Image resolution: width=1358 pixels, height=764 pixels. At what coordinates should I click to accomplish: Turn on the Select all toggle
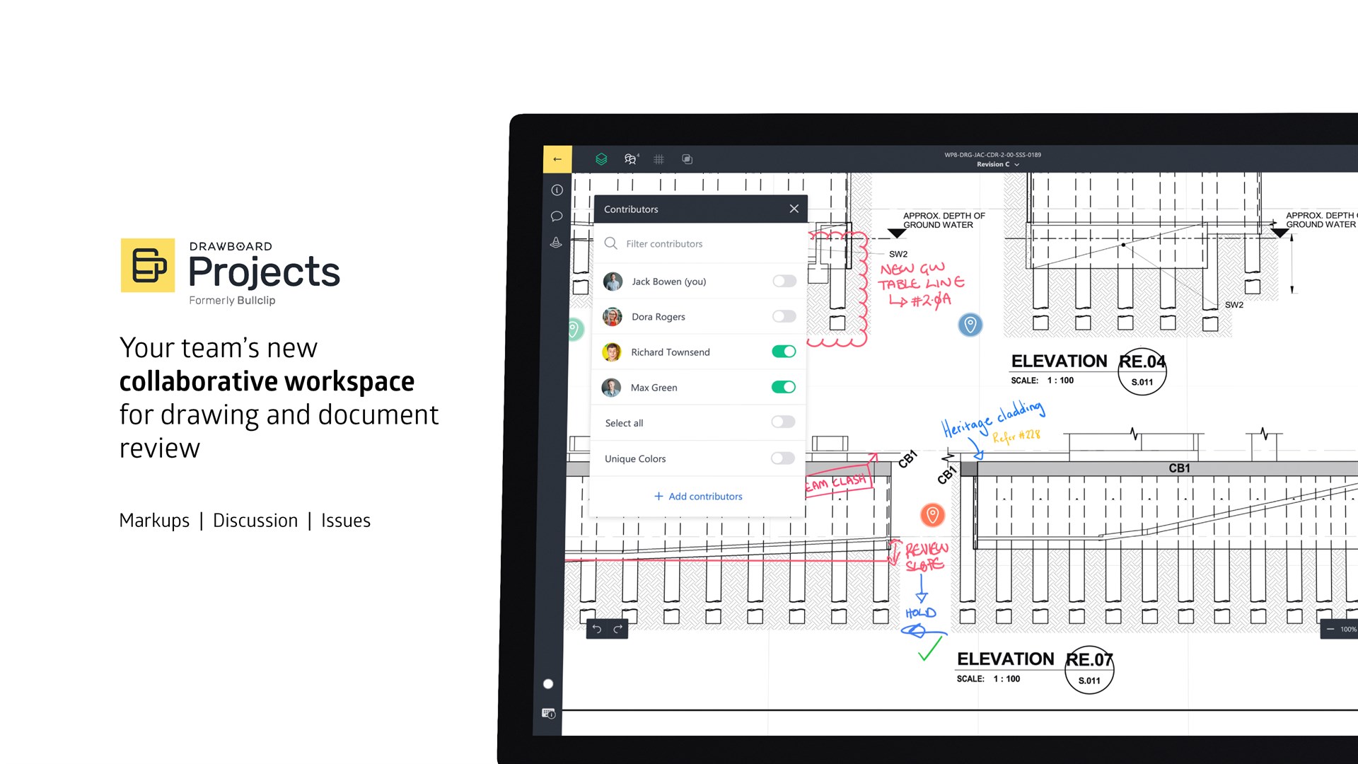point(783,422)
